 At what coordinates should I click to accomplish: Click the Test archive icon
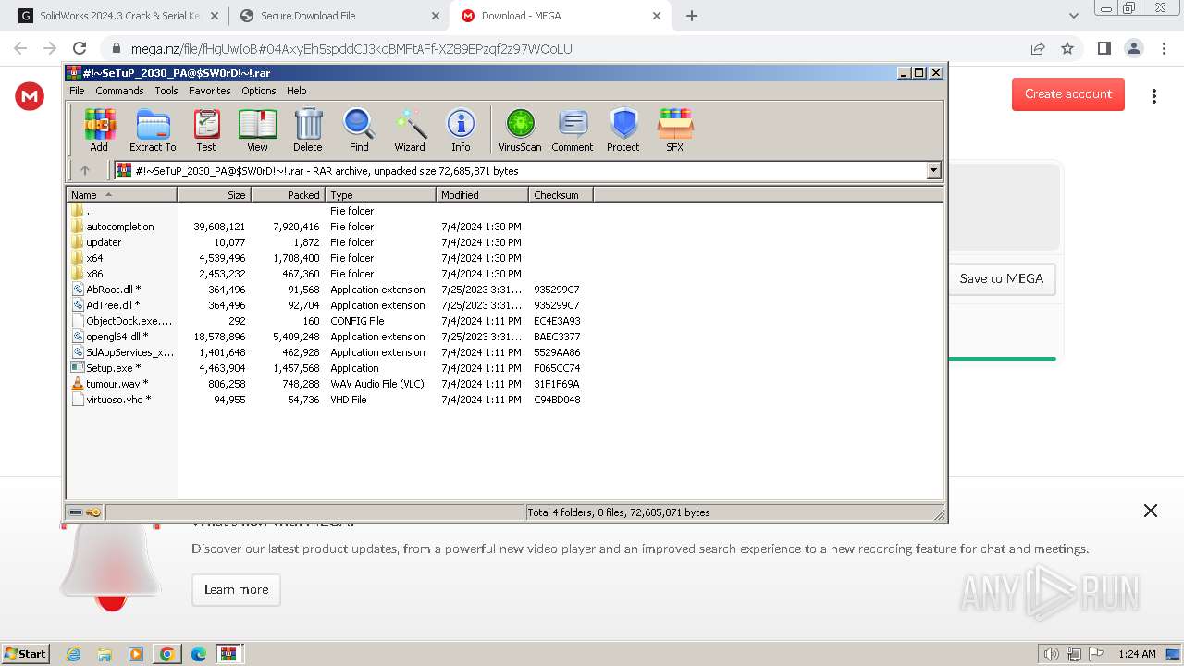[x=206, y=129]
